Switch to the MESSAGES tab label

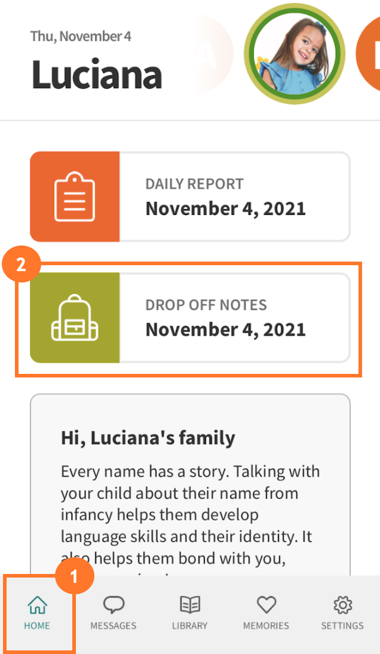pos(113,626)
